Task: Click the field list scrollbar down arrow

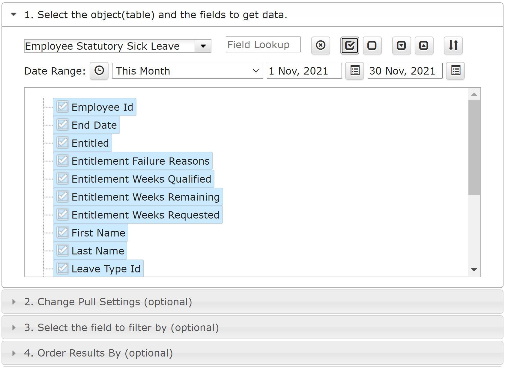Action: point(474,270)
